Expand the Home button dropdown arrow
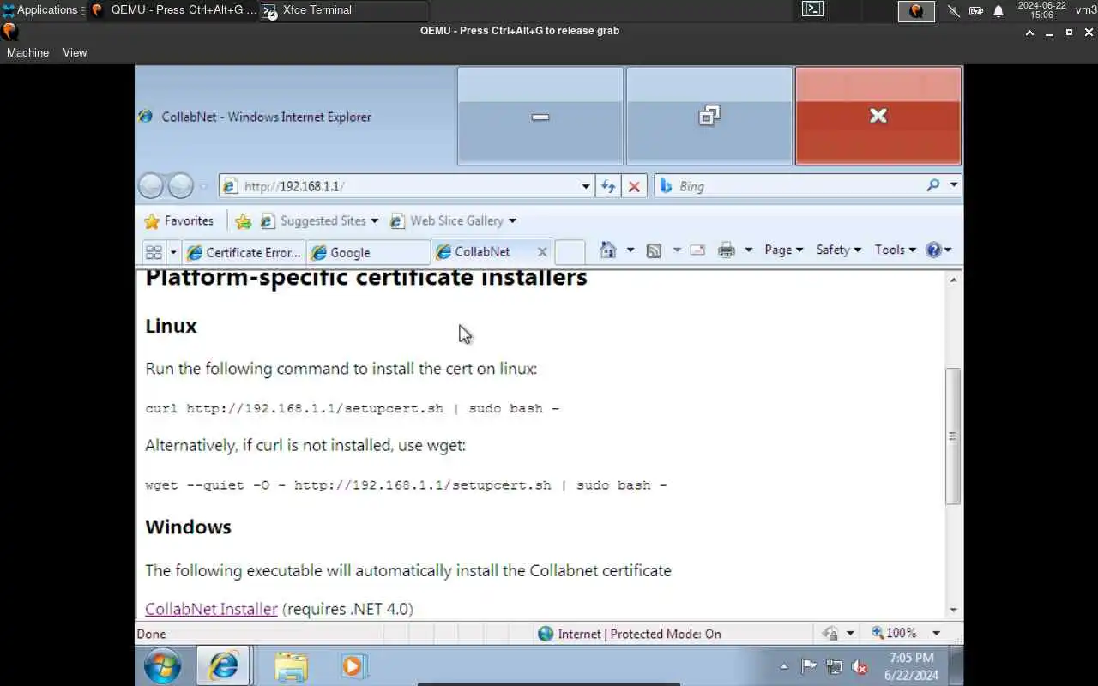Viewport: 1098px width, 686px height. pos(630,250)
